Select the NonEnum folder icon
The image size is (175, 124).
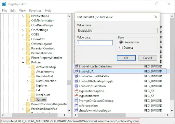33,95
